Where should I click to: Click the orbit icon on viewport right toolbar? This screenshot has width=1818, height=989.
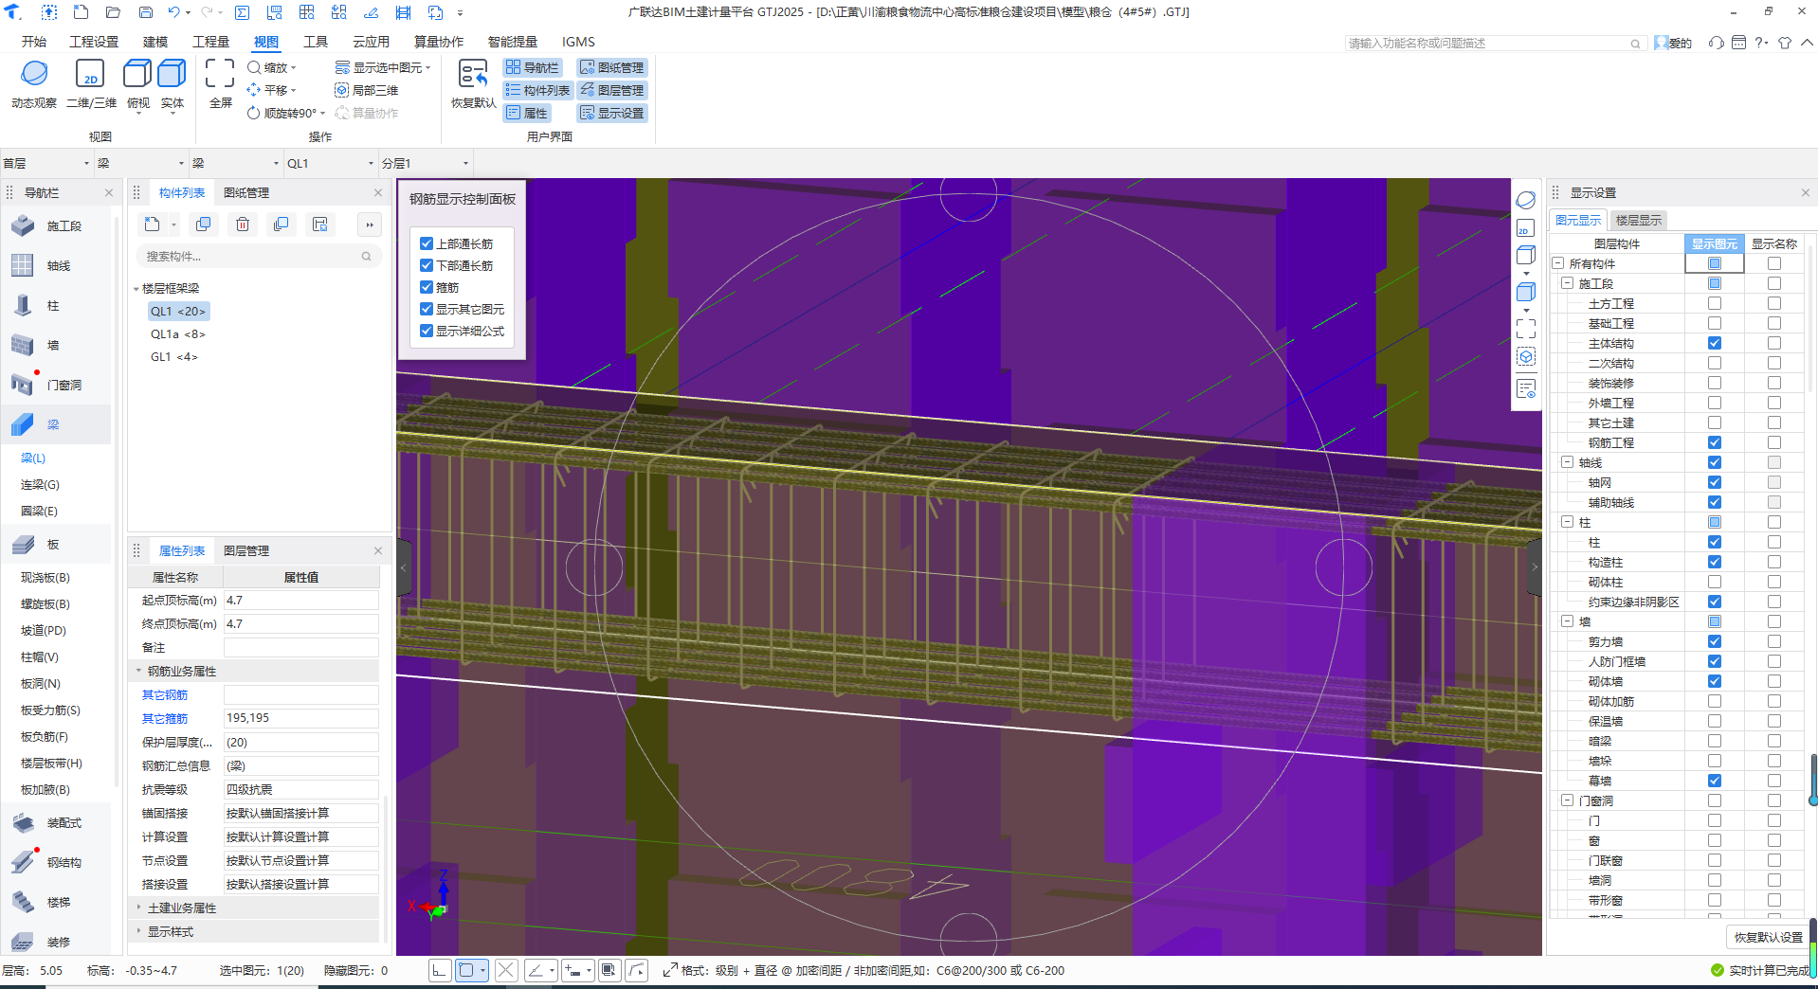tap(1526, 200)
